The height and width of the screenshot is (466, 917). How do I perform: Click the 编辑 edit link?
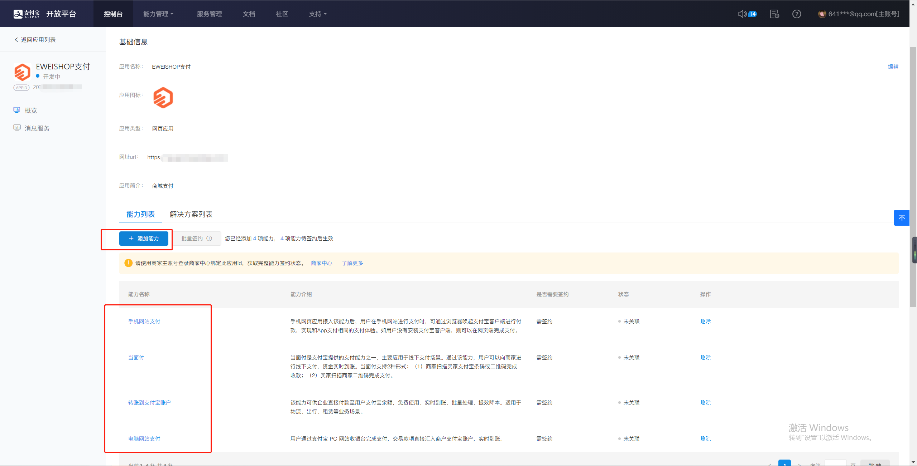893,67
